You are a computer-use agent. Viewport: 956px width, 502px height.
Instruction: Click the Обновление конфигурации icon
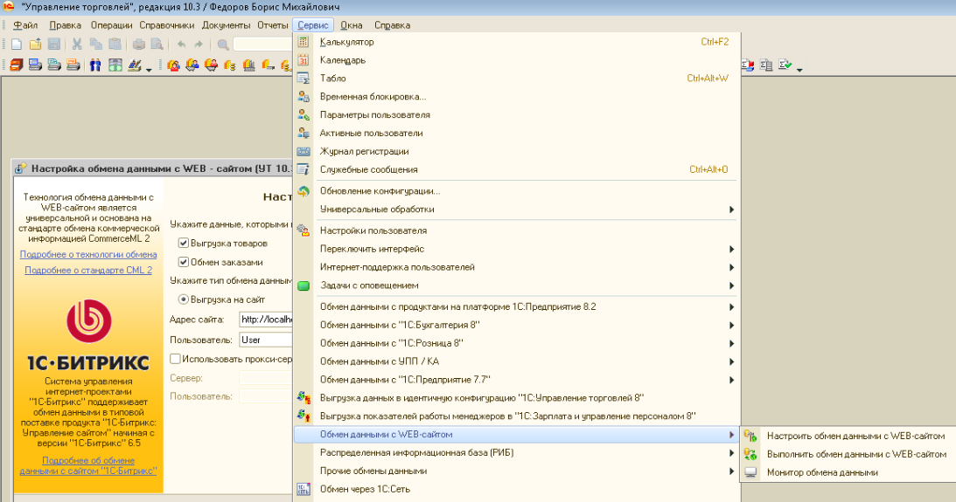[304, 191]
